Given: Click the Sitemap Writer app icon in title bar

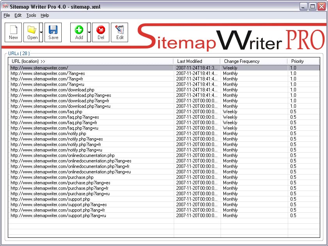Looking at the screenshot, I should tap(5, 7).
